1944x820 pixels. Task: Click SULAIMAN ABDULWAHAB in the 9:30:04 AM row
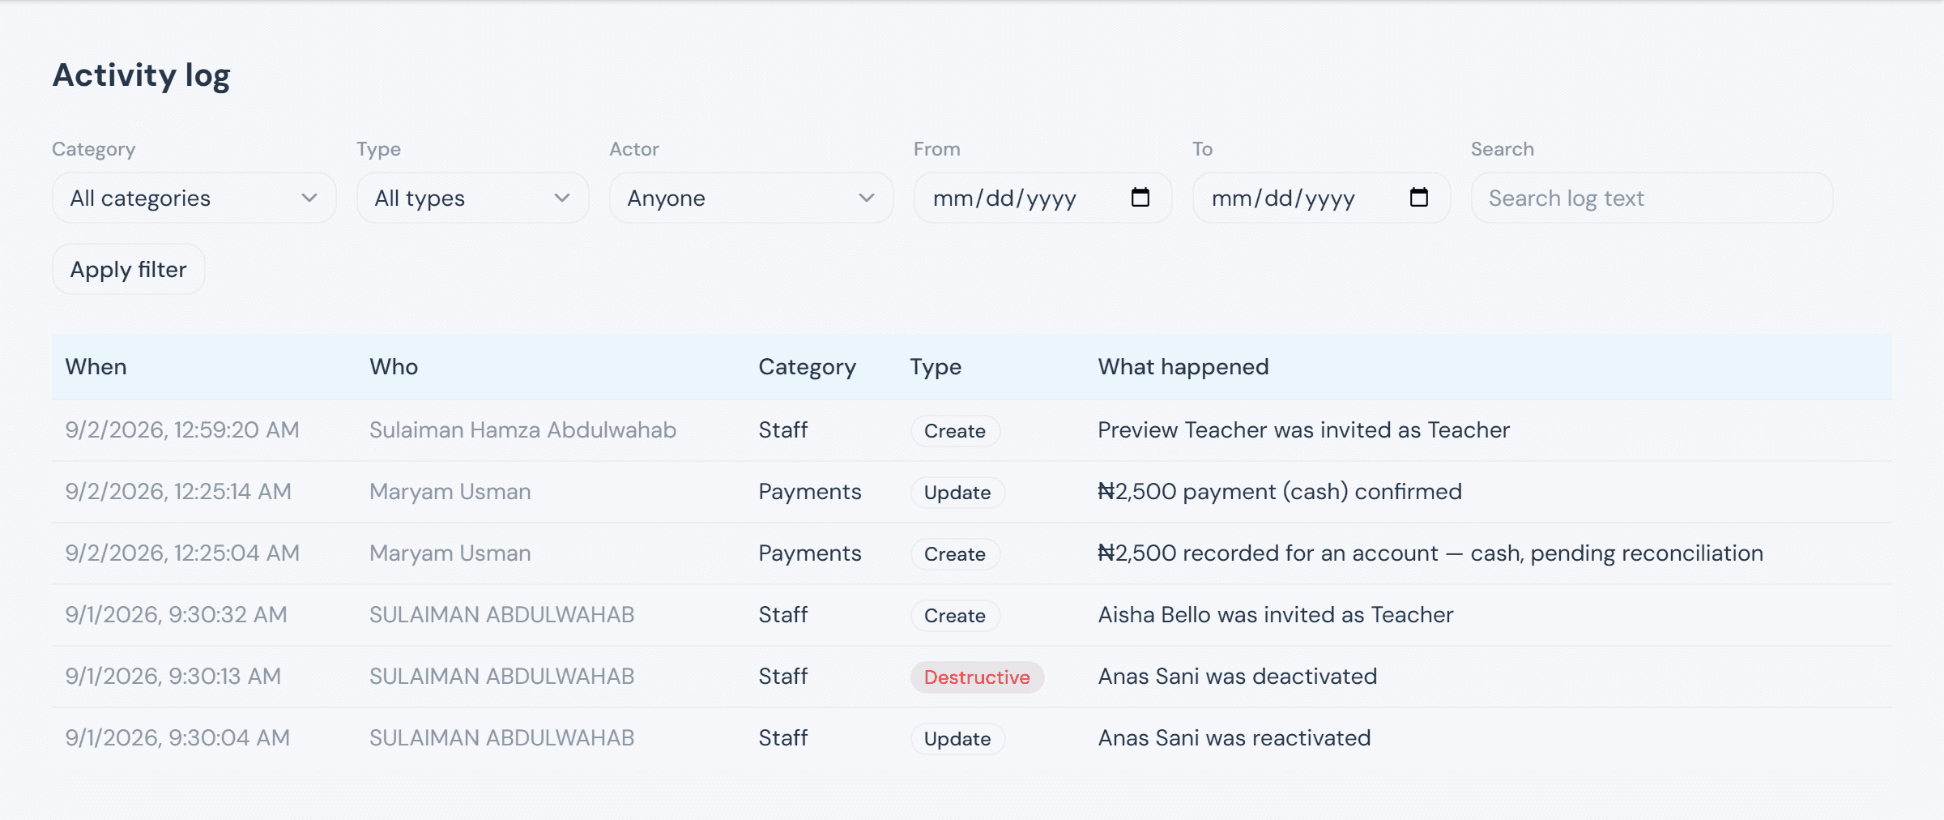[502, 737]
